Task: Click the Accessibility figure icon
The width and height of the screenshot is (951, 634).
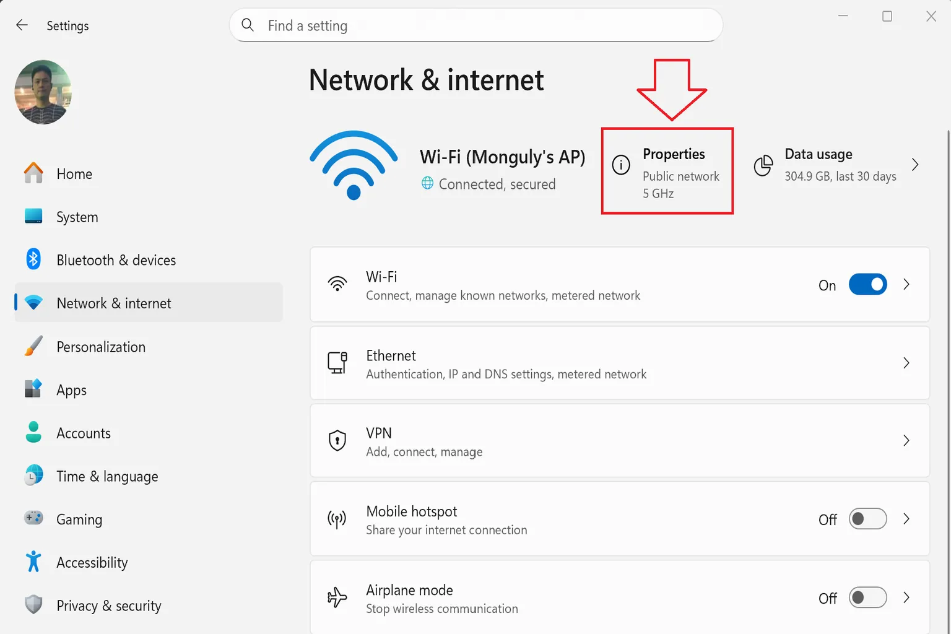Action: point(33,562)
